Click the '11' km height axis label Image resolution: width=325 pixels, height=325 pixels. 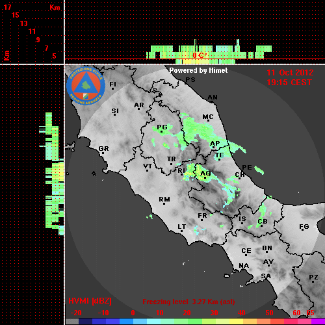click(32, 31)
